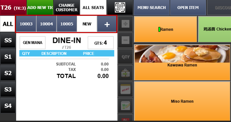The image size is (231, 122).
Task: Click the modifier edit pencil icon
Action: [125, 106]
